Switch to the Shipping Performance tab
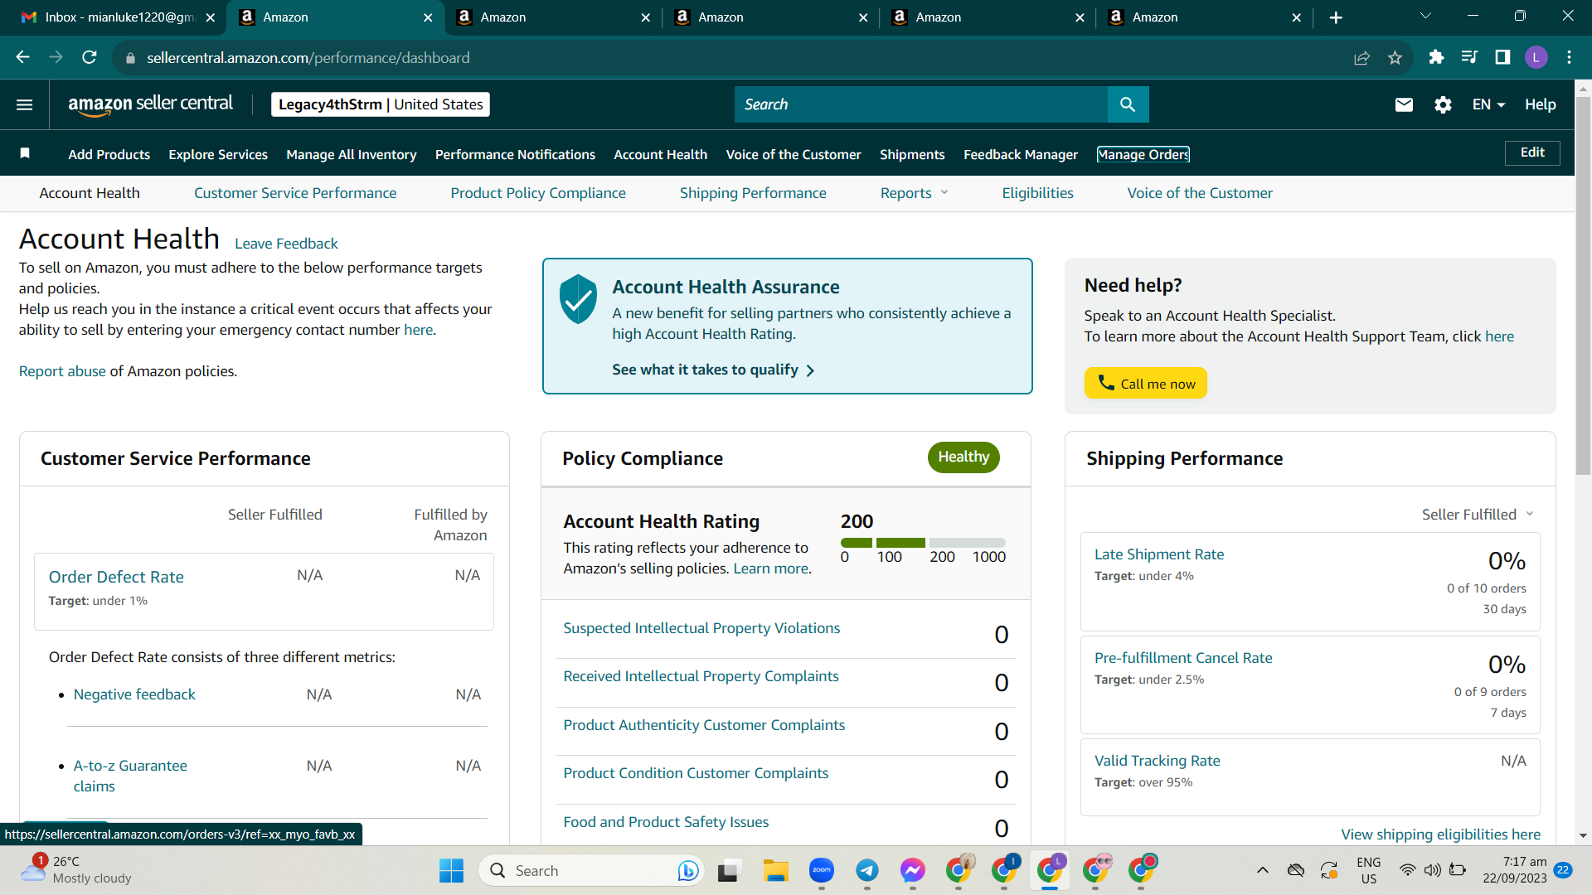The width and height of the screenshot is (1592, 895). pos(753,193)
